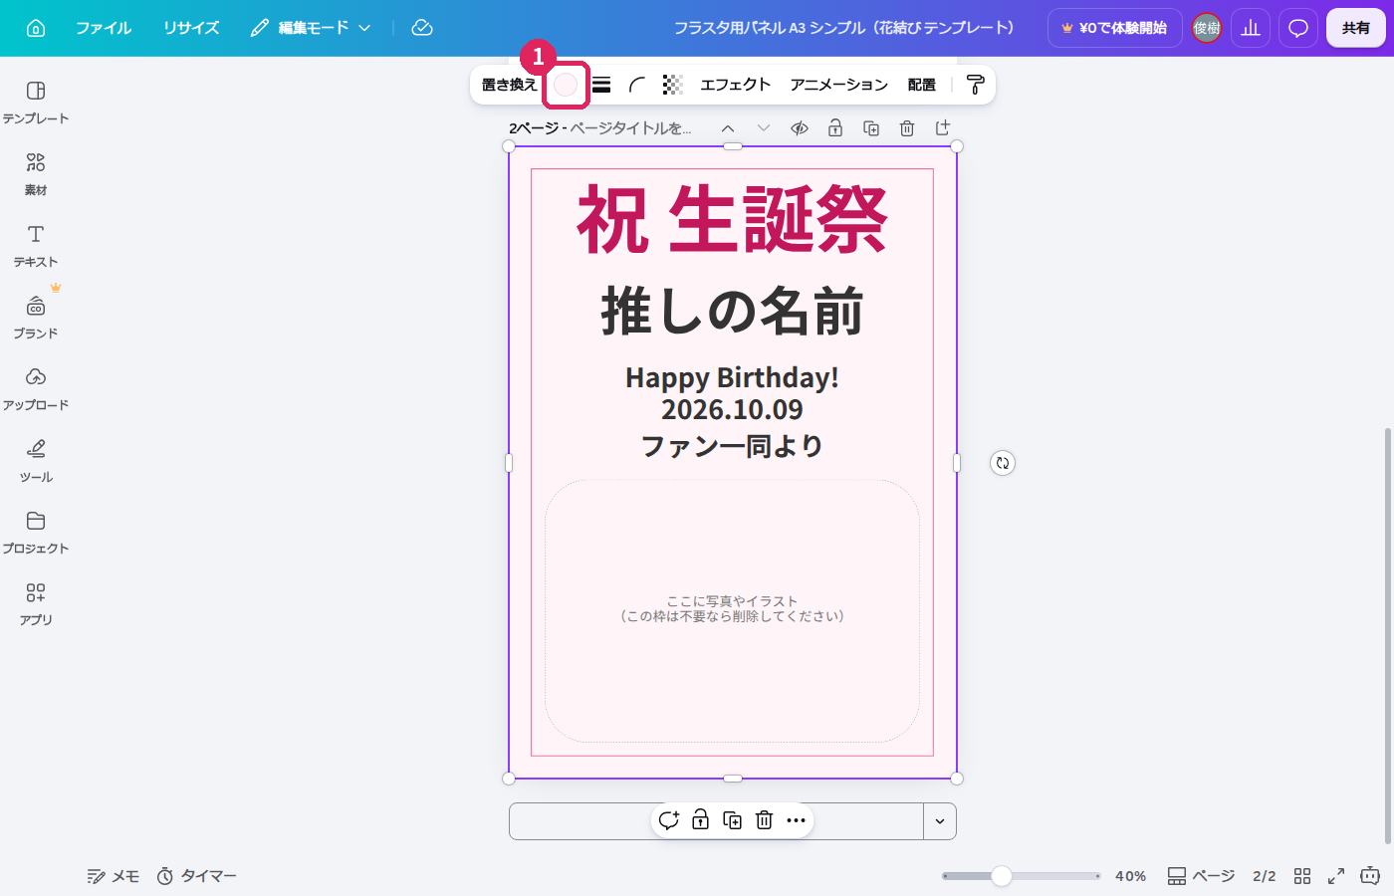Image resolution: width=1394 pixels, height=896 pixels.
Task: Edit the page title ページタイトルを... field
Action: [630, 128]
